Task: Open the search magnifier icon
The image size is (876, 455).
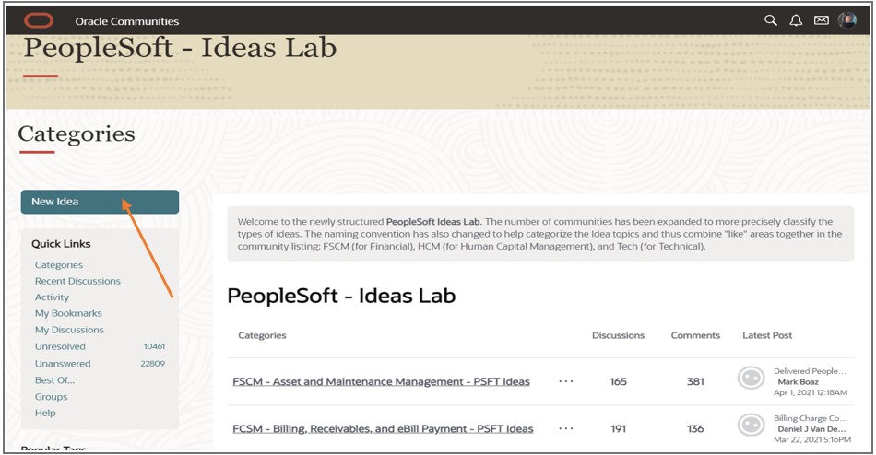Action: 772,20
